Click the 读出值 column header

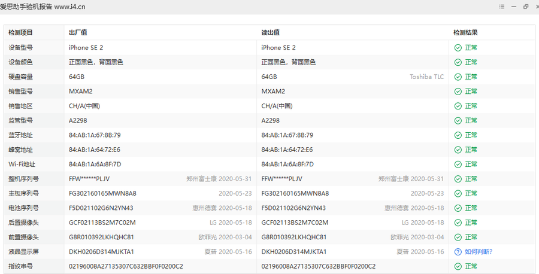coord(271,33)
